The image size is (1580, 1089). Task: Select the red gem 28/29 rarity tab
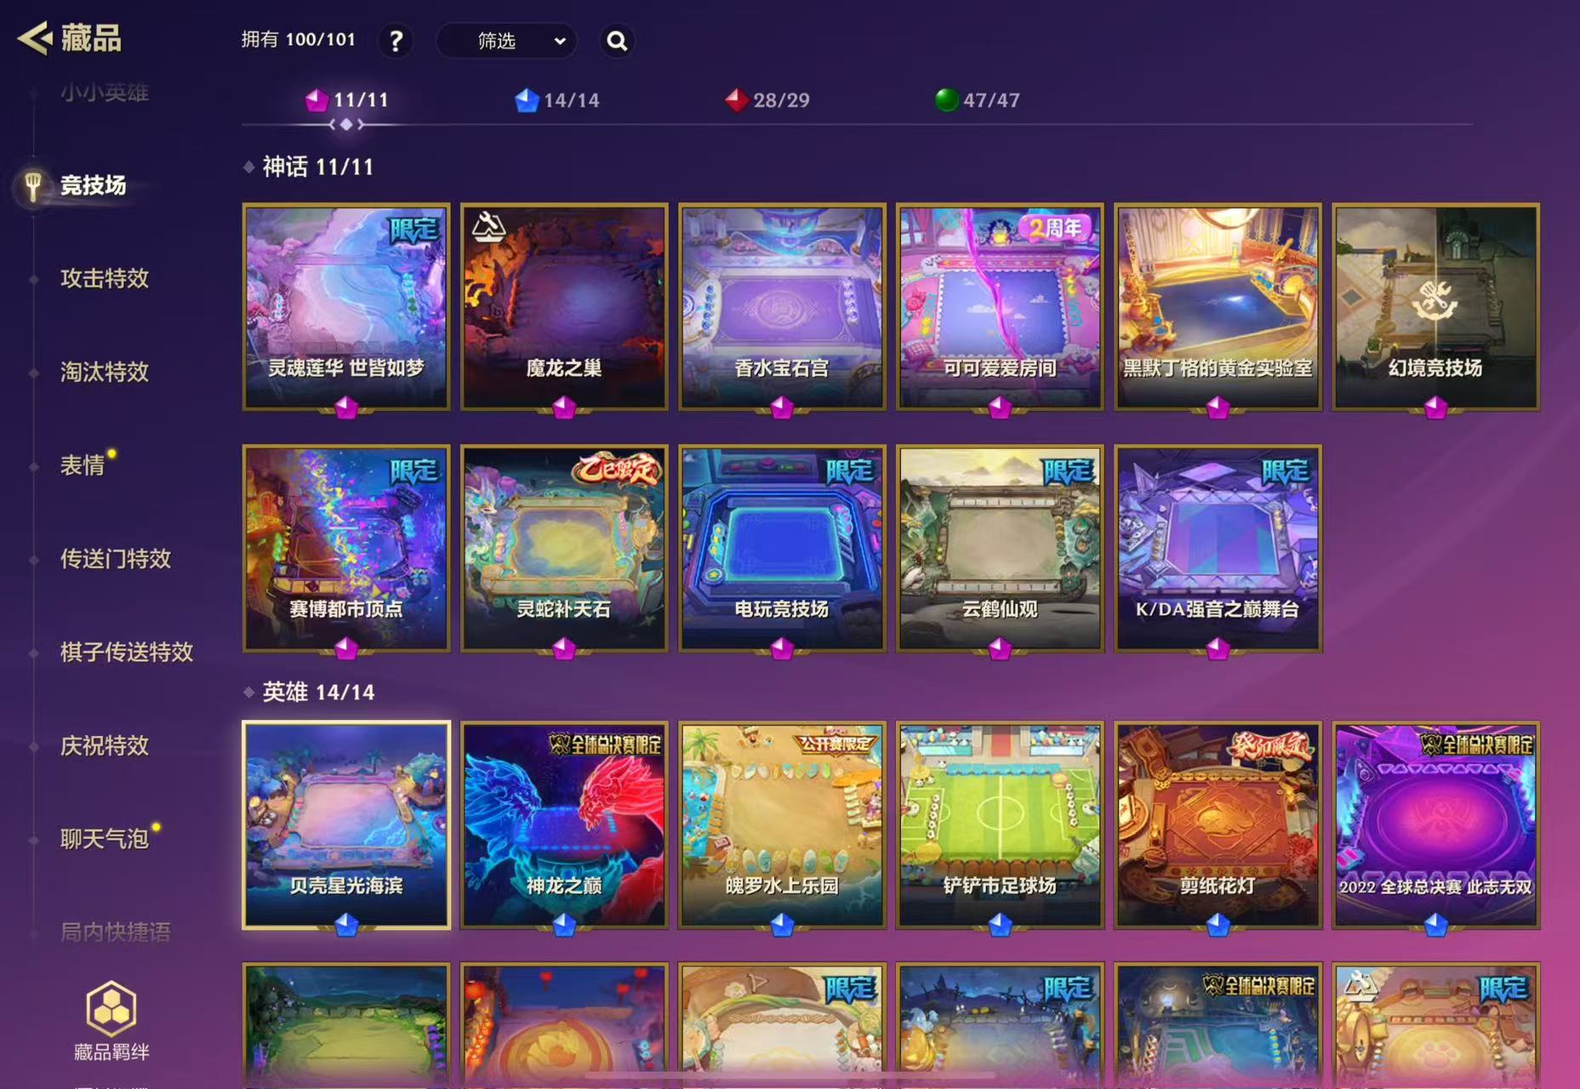[x=767, y=100]
